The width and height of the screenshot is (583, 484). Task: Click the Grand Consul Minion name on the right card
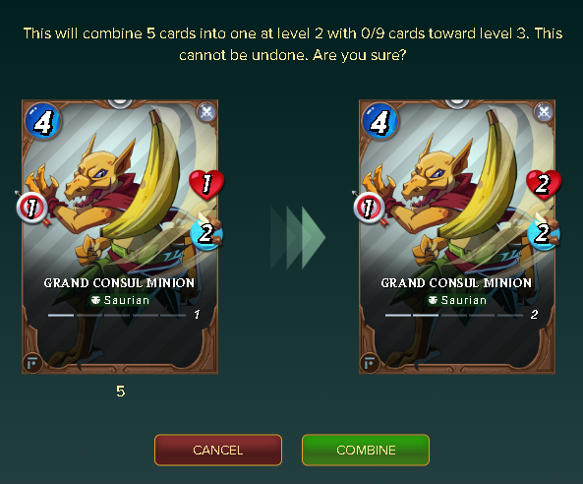point(456,282)
